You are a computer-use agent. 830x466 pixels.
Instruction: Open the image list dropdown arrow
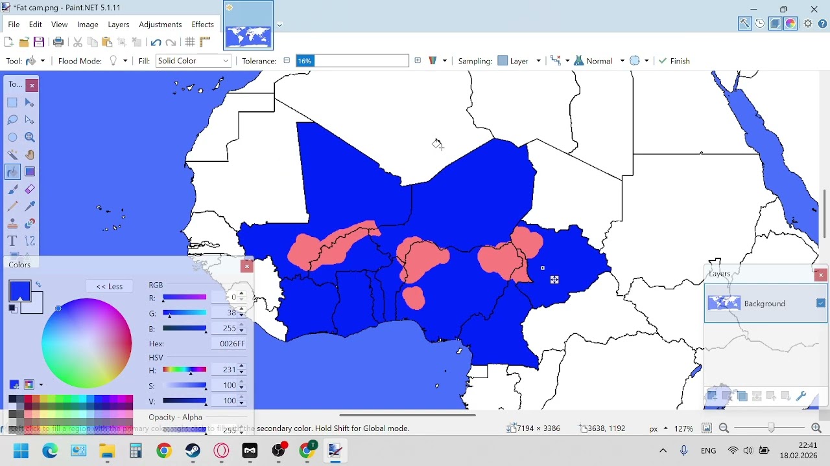[279, 25]
